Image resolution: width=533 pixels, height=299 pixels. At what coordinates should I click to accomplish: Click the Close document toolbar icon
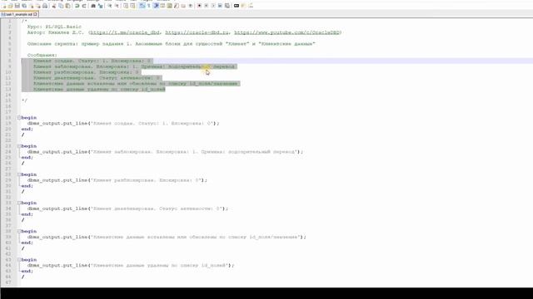click(32, 6)
